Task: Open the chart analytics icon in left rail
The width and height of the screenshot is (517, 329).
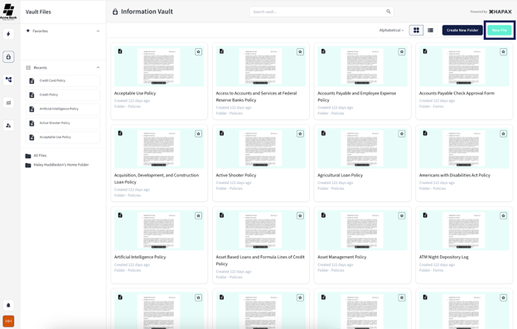Action: point(8,103)
